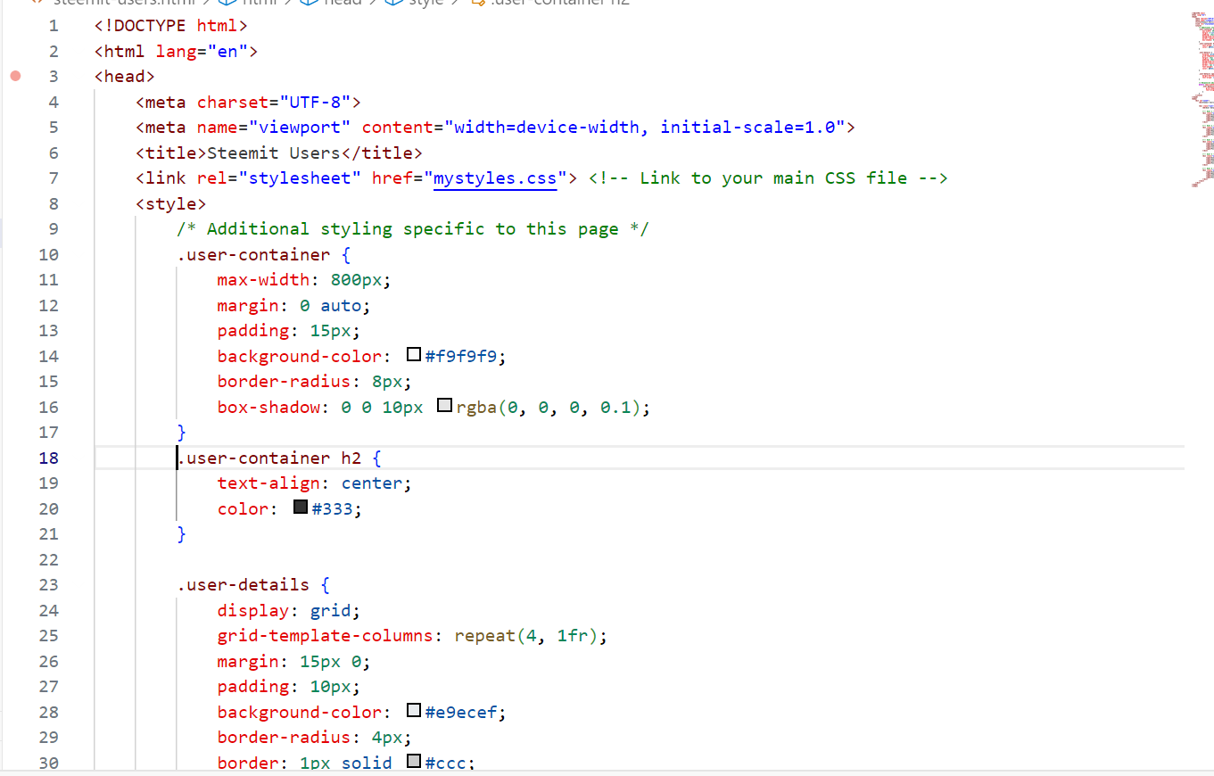Image resolution: width=1214 pixels, height=776 pixels.
Task: Click the 'Additional styling specific to this page' comment
Action: coord(413,228)
